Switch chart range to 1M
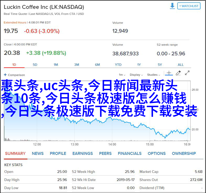206x193 pixels. click(x=56, y=65)
